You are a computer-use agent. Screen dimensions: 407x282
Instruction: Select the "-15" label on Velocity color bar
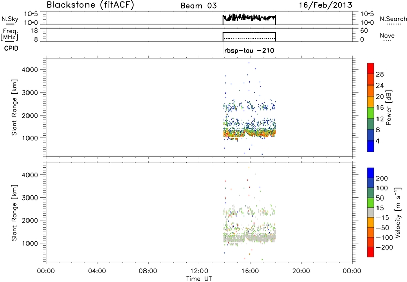click(x=383, y=218)
